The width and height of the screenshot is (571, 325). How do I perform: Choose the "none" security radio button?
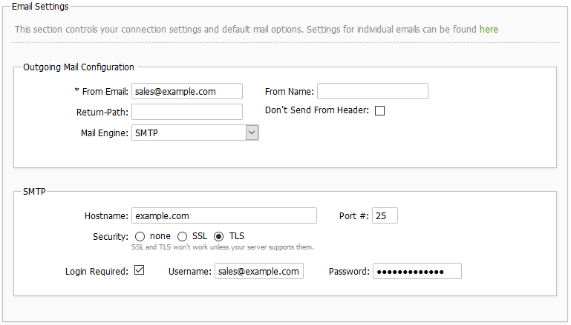[x=140, y=236]
